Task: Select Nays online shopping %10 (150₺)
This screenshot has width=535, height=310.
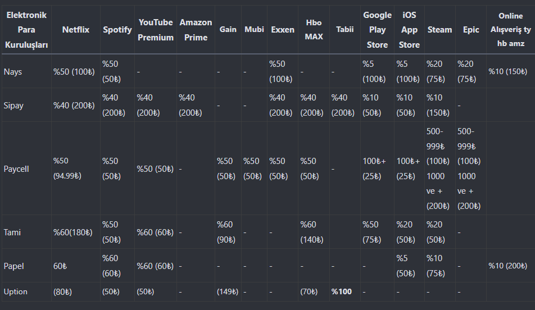Action: 507,71
